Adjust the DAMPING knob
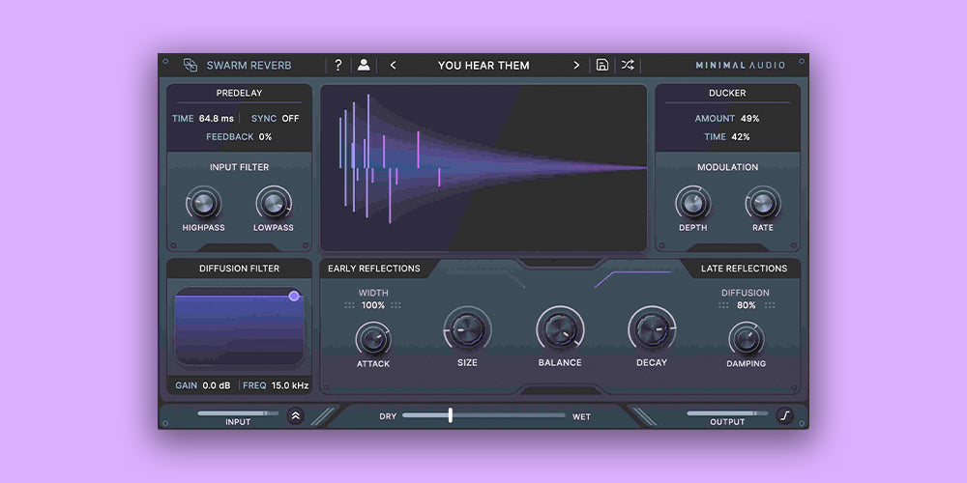967x483 pixels. pos(747,339)
